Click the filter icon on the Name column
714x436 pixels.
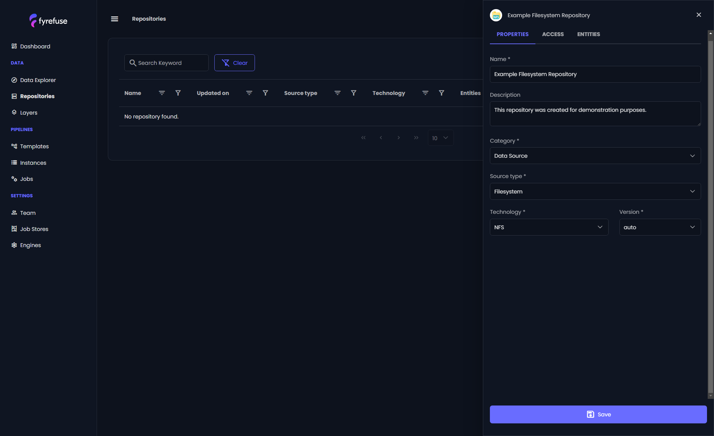178,93
